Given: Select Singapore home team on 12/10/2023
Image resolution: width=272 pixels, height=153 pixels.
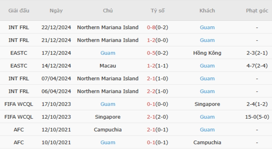Looking at the screenshot, I should pyautogui.click(x=108, y=117).
